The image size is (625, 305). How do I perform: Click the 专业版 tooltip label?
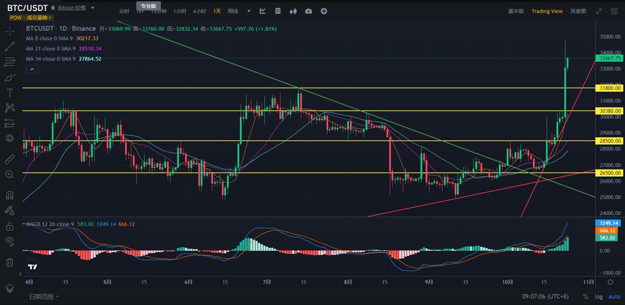click(148, 5)
